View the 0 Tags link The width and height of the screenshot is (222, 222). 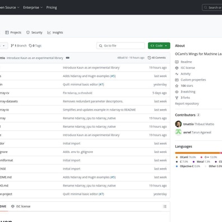35,45
